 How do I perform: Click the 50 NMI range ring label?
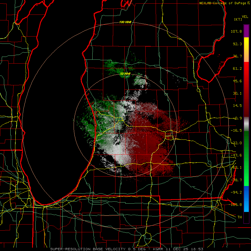tap(125, 74)
